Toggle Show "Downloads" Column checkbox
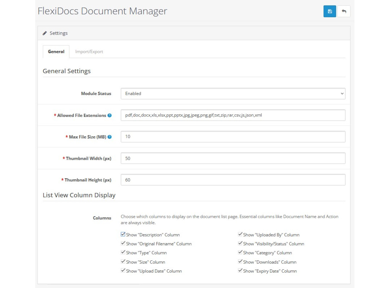 [x=240, y=262]
